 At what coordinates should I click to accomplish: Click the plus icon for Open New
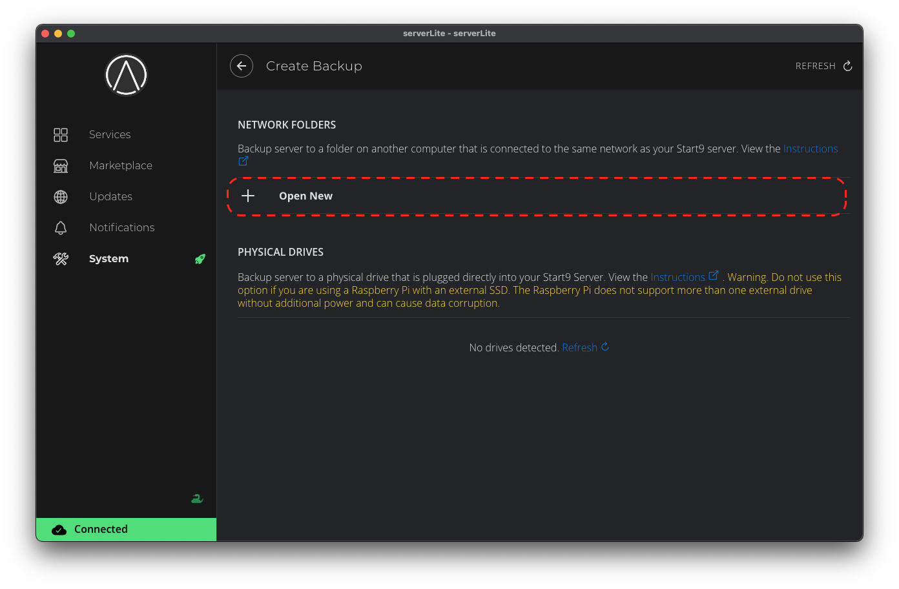(x=248, y=196)
